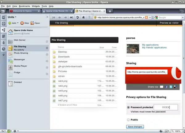The width and height of the screenshot is (185, 133).
Task: Click the Home button in navigation toolbar
Action: [x=83, y=18]
